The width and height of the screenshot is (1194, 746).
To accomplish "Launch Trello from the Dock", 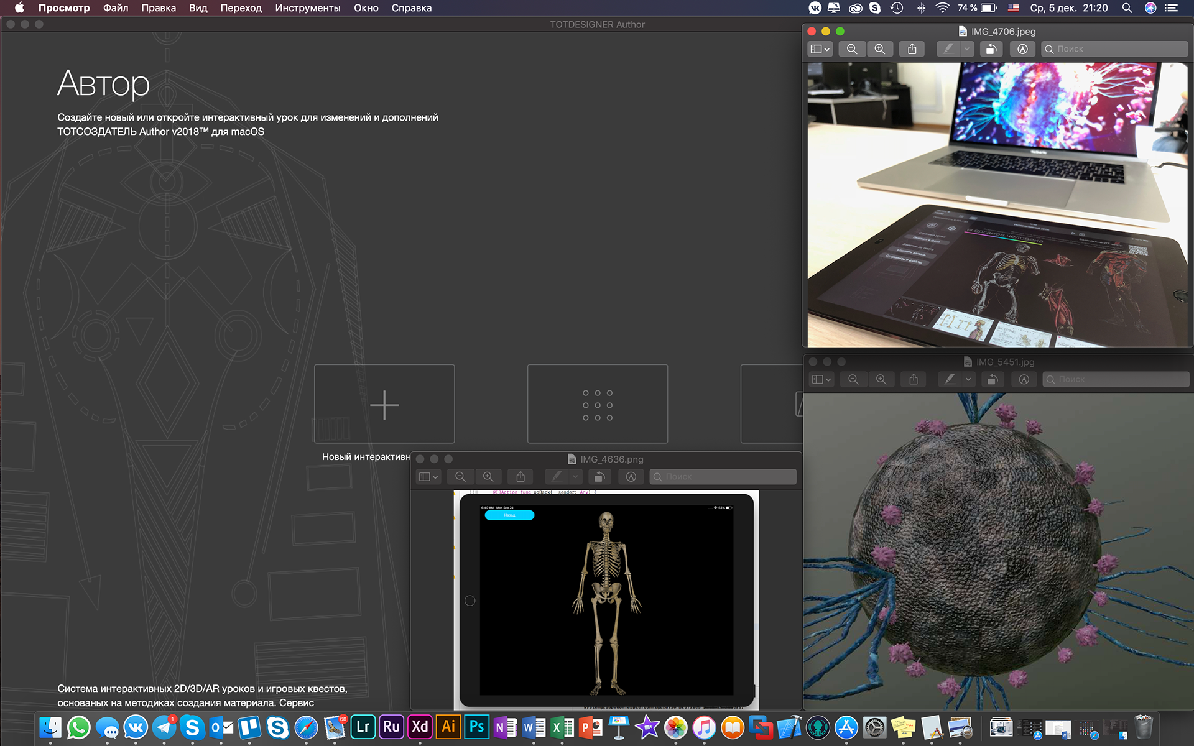I will [x=249, y=727].
